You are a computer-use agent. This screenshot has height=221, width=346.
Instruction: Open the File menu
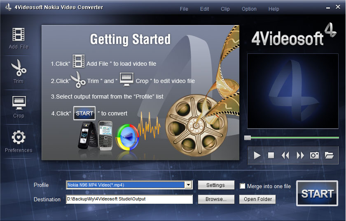[x=184, y=9]
